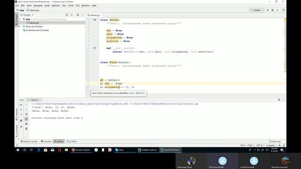The image size is (301, 169).
Task: Open the Opera browser taskbar icon
Action: [x=59, y=150]
